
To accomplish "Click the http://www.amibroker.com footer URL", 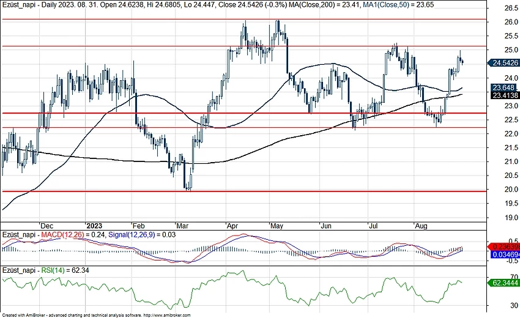I will pos(168,316).
